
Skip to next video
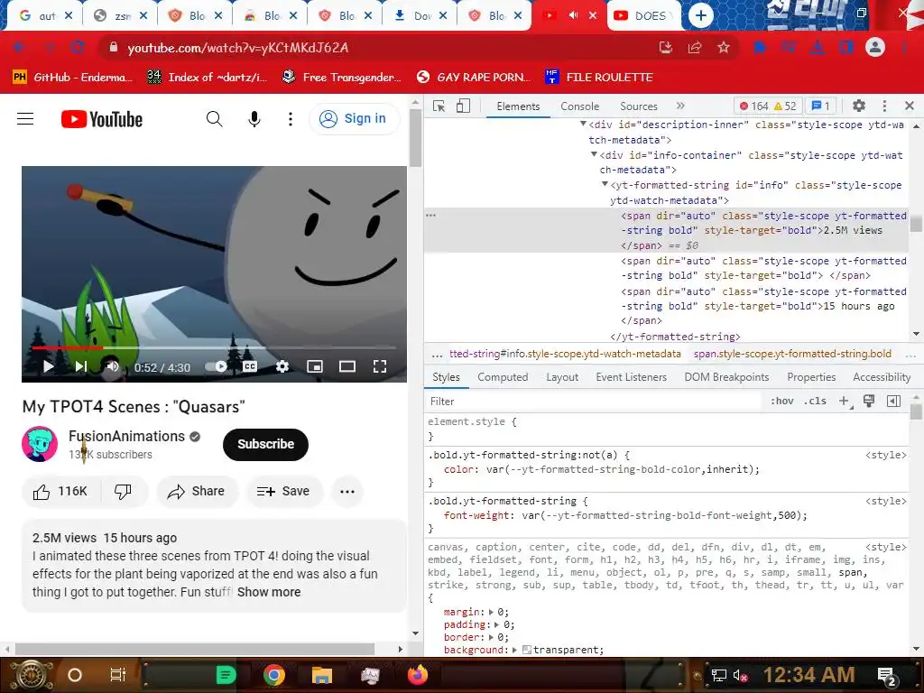pos(80,366)
